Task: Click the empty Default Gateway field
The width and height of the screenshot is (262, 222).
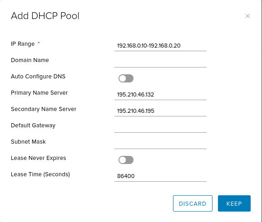Action: pos(160,127)
